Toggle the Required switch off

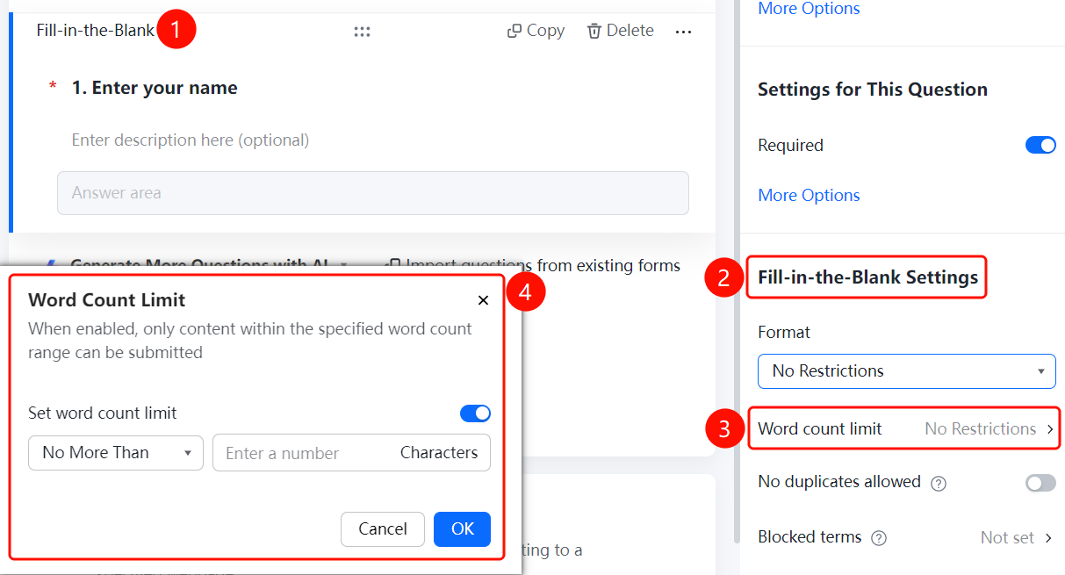tap(1040, 146)
